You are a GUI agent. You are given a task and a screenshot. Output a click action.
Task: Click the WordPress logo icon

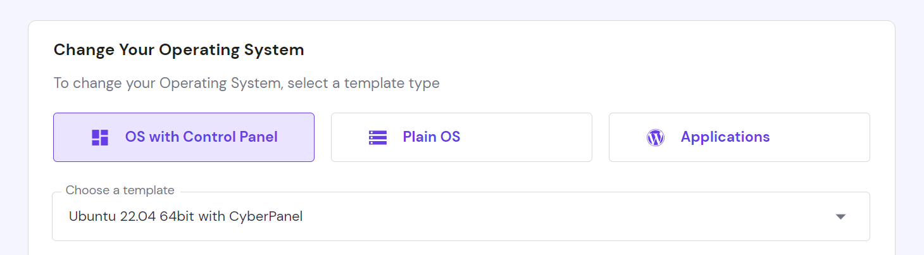pos(656,137)
